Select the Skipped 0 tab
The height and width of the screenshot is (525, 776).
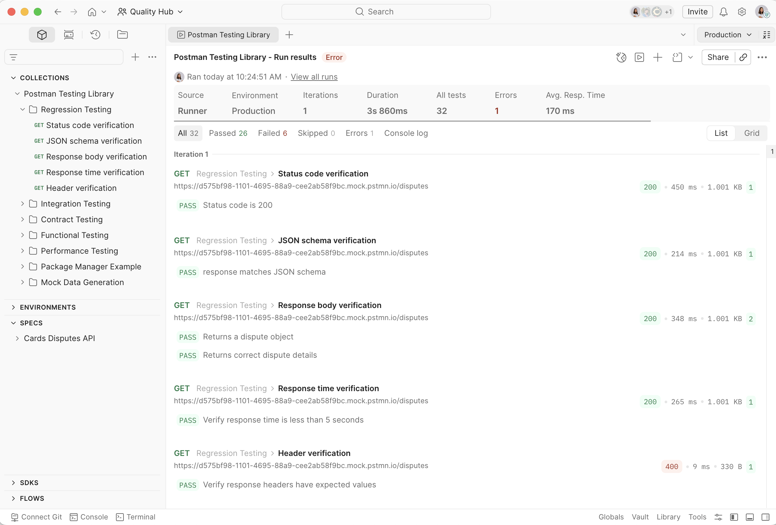(x=316, y=133)
